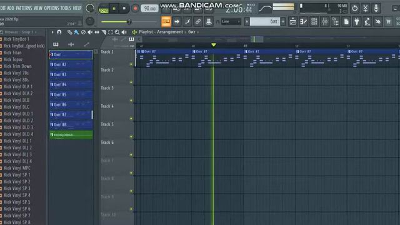The width and height of the screenshot is (400, 225).
Task: Click the Browser Snap header dropdown arrow
Action: (36, 32)
